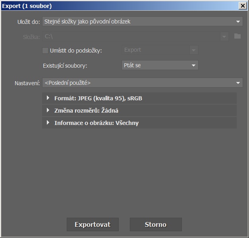Open the Uložit do dropdown
This screenshot has width=249, height=238.
click(238, 21)
